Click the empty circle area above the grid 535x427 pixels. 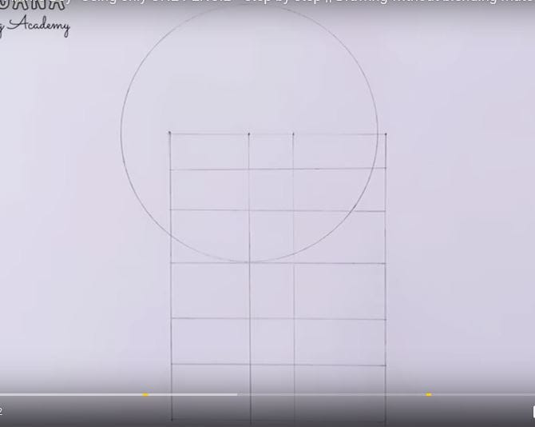249,72
